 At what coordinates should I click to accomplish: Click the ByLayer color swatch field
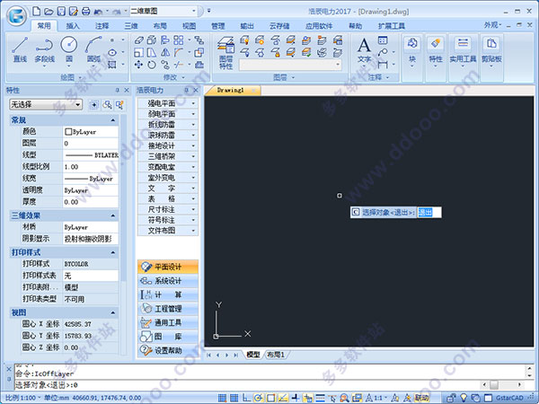pos(91,132)
